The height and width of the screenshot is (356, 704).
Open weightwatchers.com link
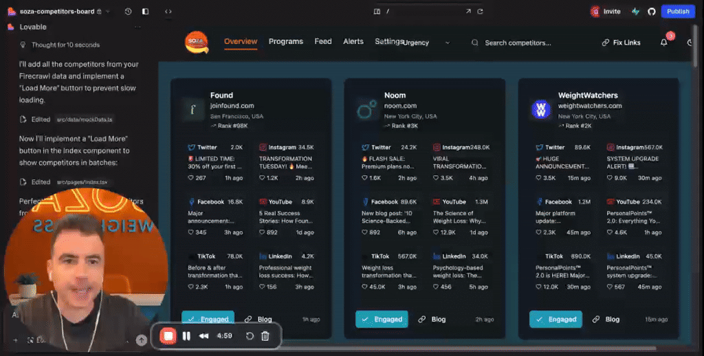click(x=589, y=106)
